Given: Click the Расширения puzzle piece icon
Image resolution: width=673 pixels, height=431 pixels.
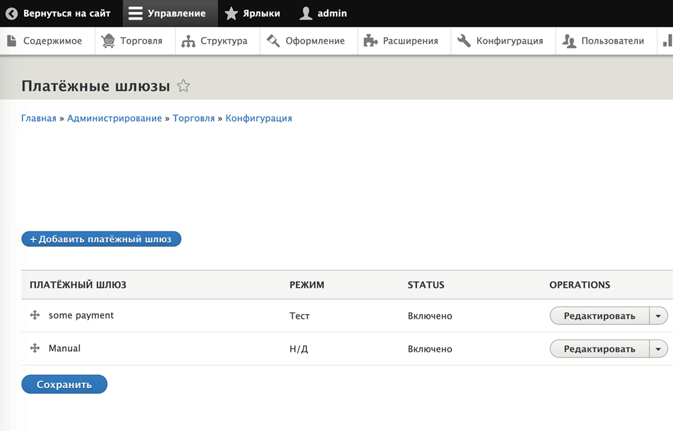Looking at the screenshot, I should click(370, 41).
